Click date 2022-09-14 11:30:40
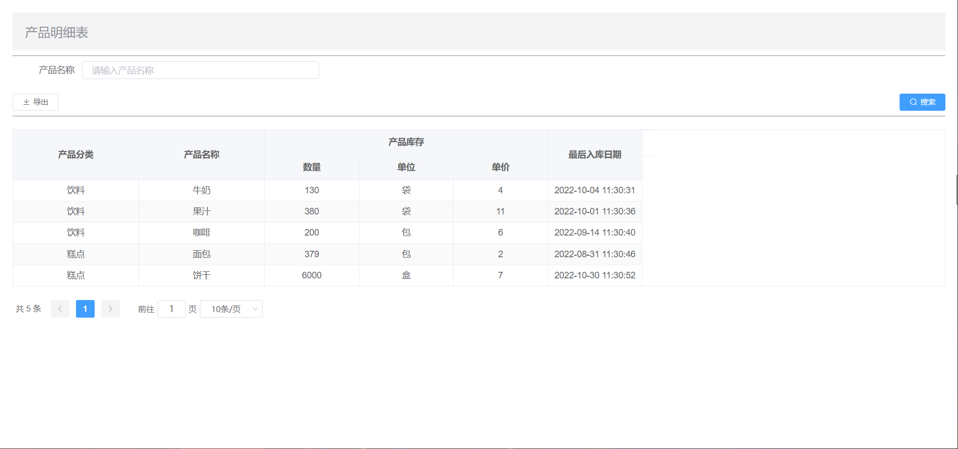 [595, 233]
